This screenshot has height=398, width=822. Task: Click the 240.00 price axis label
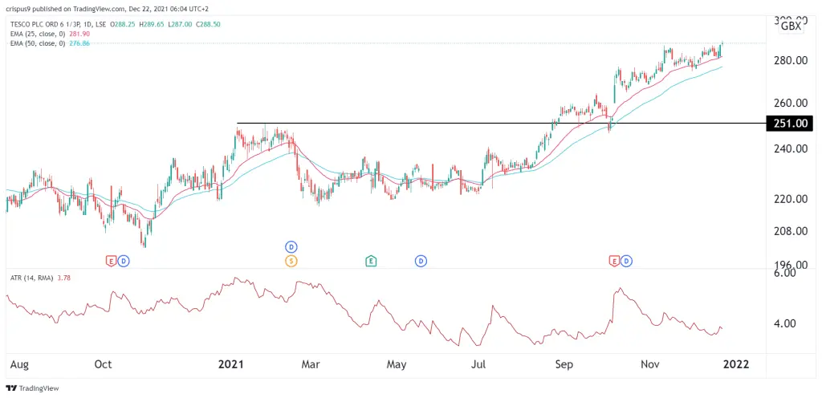click(x=791, y=149)
